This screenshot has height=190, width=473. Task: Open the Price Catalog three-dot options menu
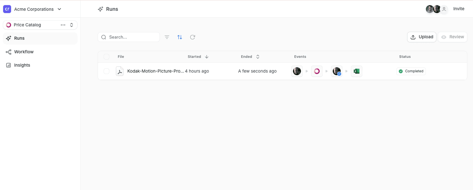tap(63, 25)
